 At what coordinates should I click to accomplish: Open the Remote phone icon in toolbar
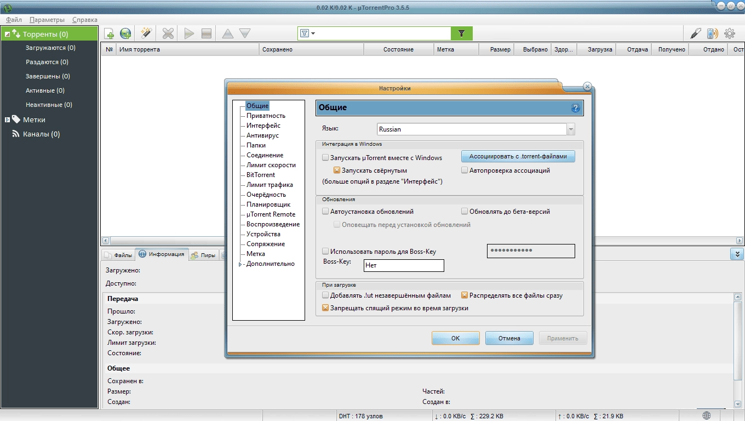click(x=712, y=33)
